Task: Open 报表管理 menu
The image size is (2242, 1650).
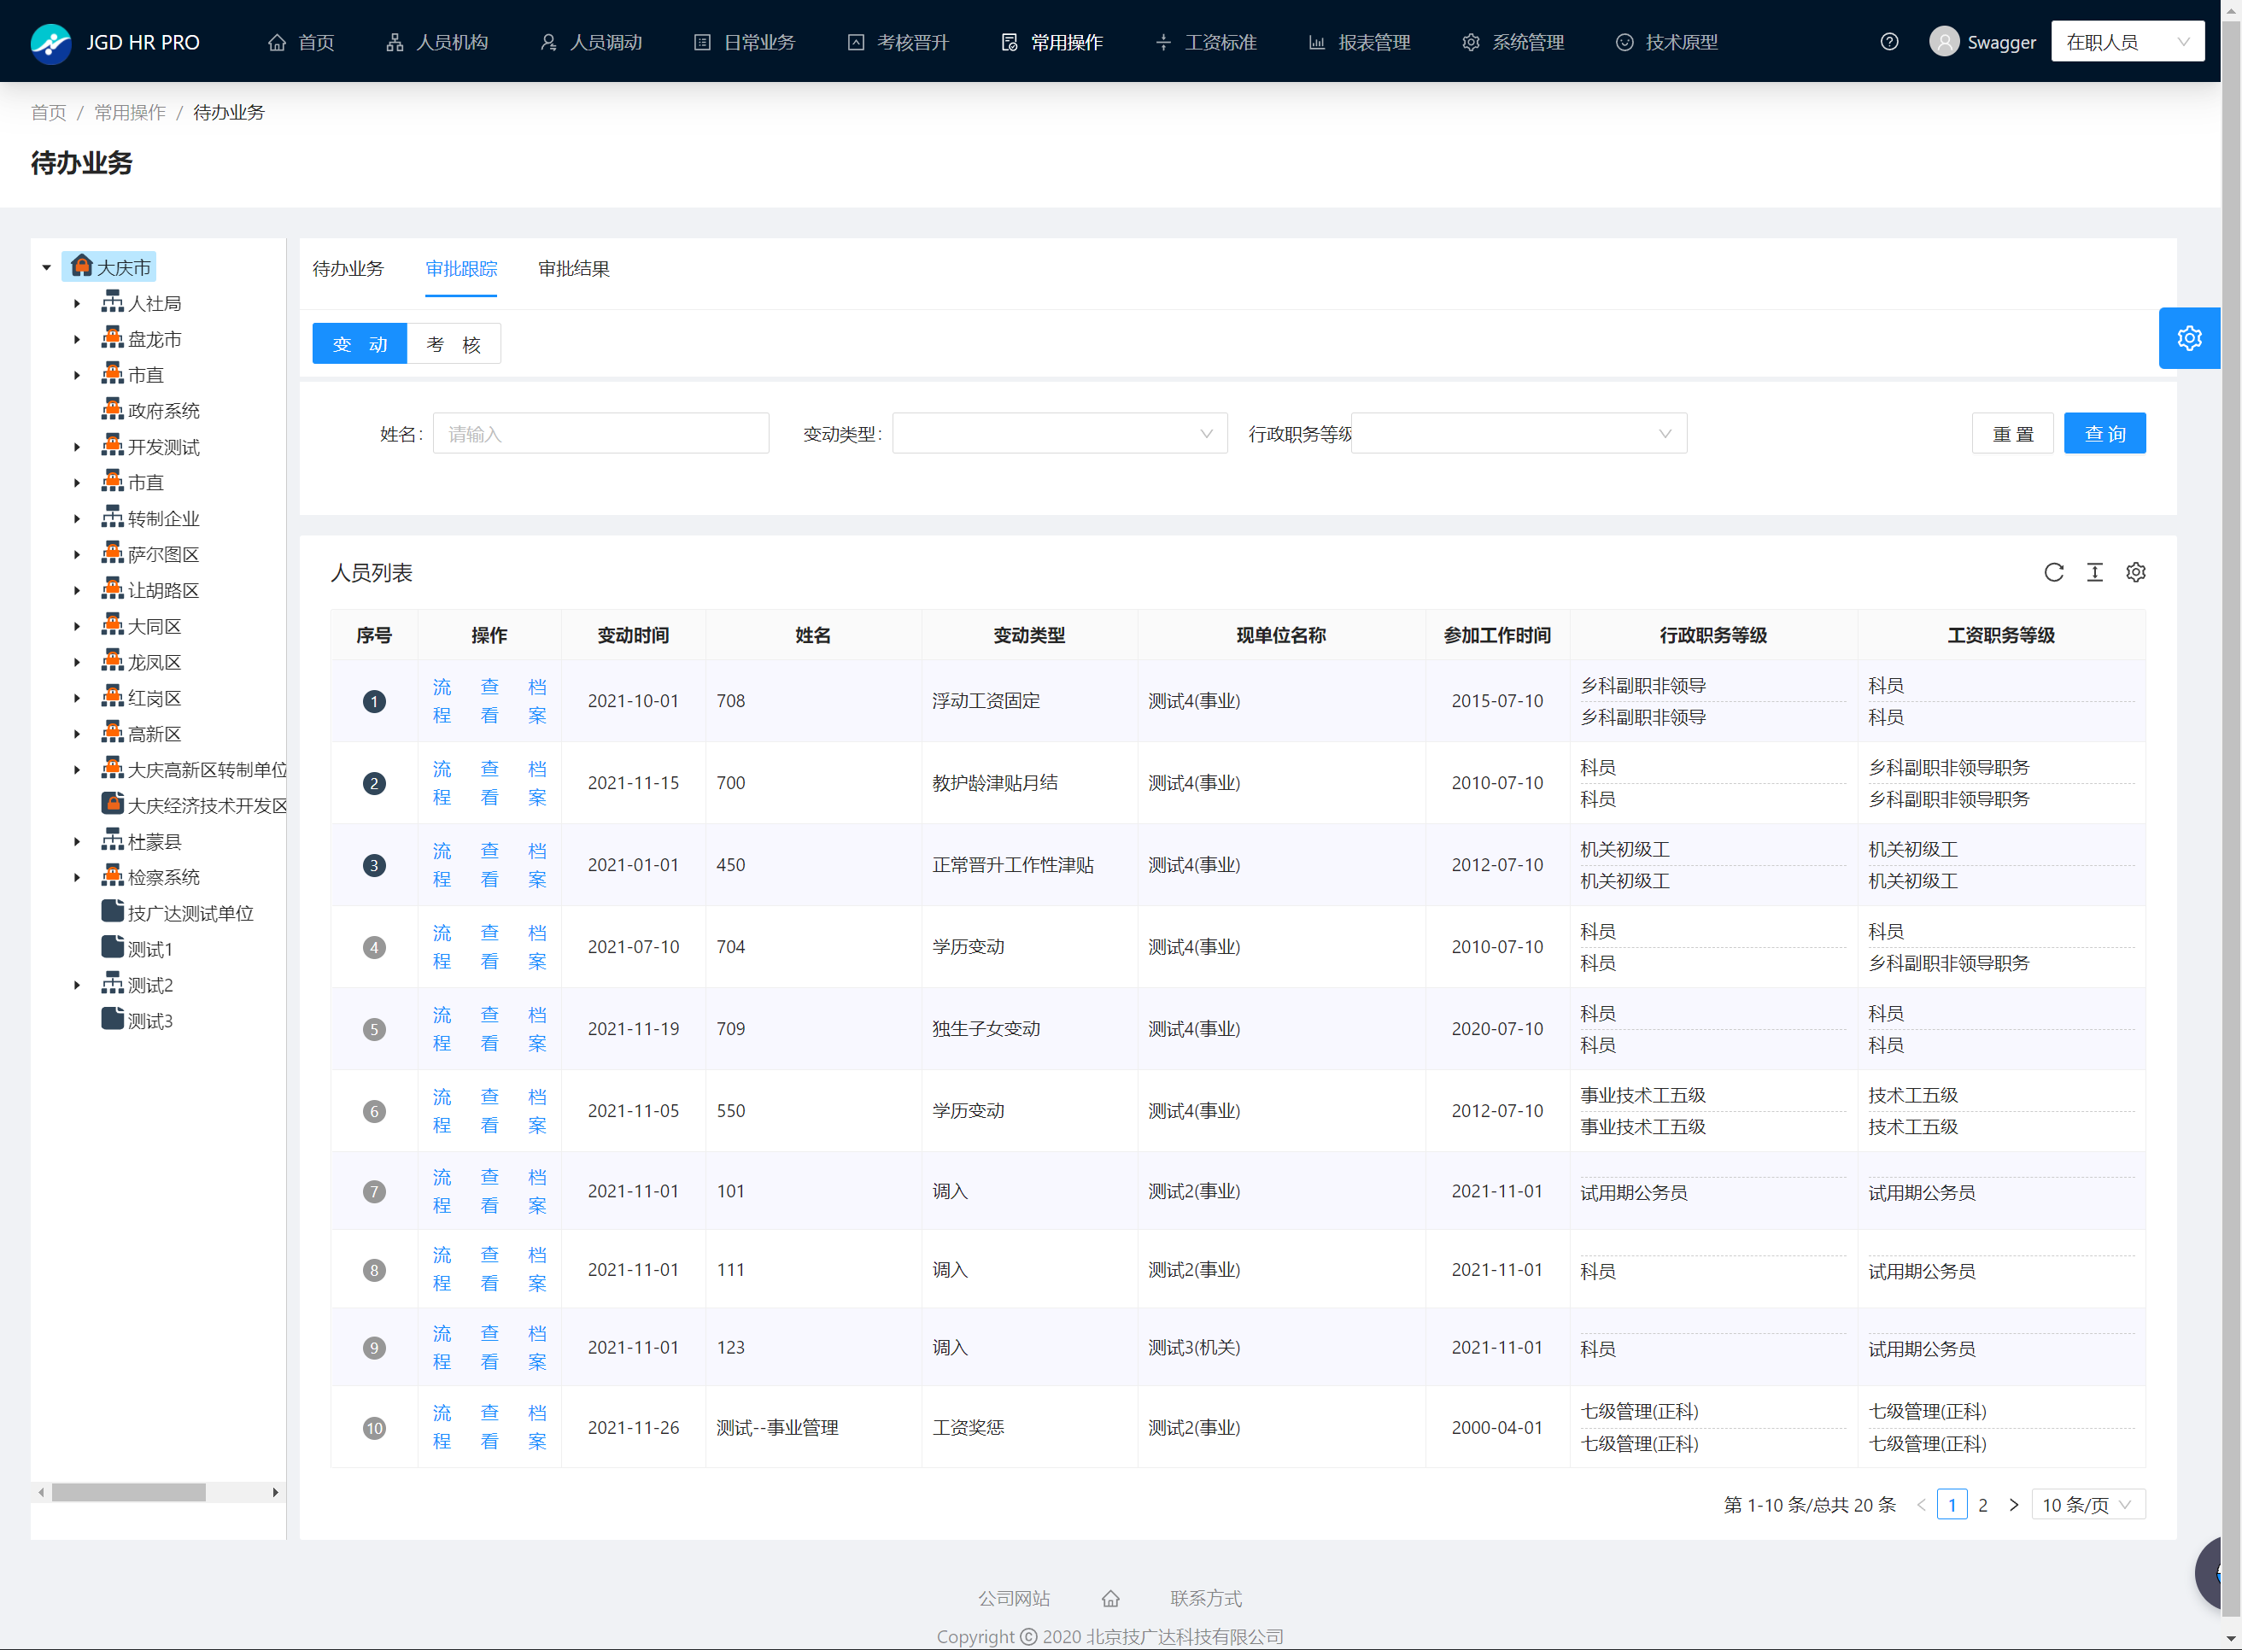Action: point(1361,42)
